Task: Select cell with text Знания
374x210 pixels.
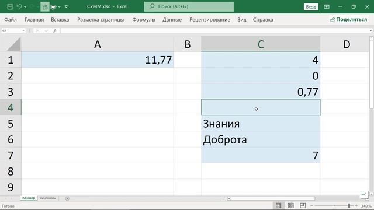Action: 261,123
